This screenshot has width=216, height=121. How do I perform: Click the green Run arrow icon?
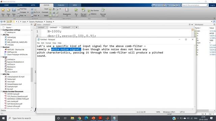tap(76, 10)
